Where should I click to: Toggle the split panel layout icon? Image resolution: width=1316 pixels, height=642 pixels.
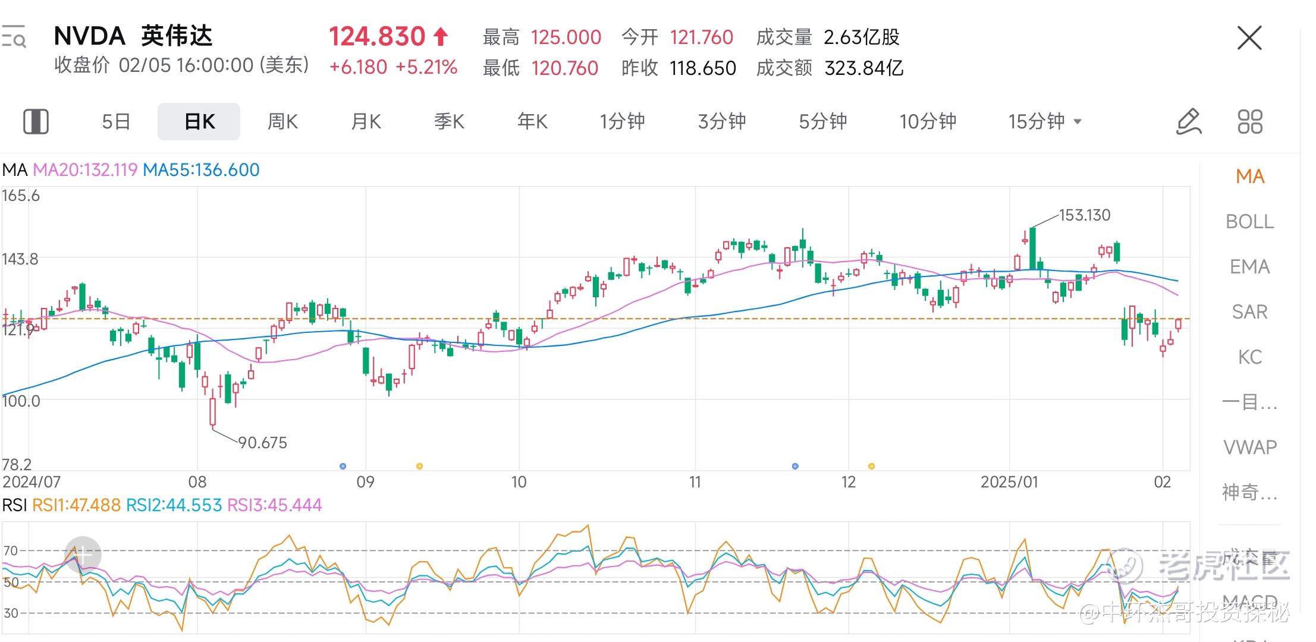tap(36, 121)
